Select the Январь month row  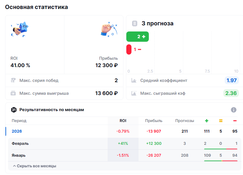pyautogui.click(x=19, y=155)
